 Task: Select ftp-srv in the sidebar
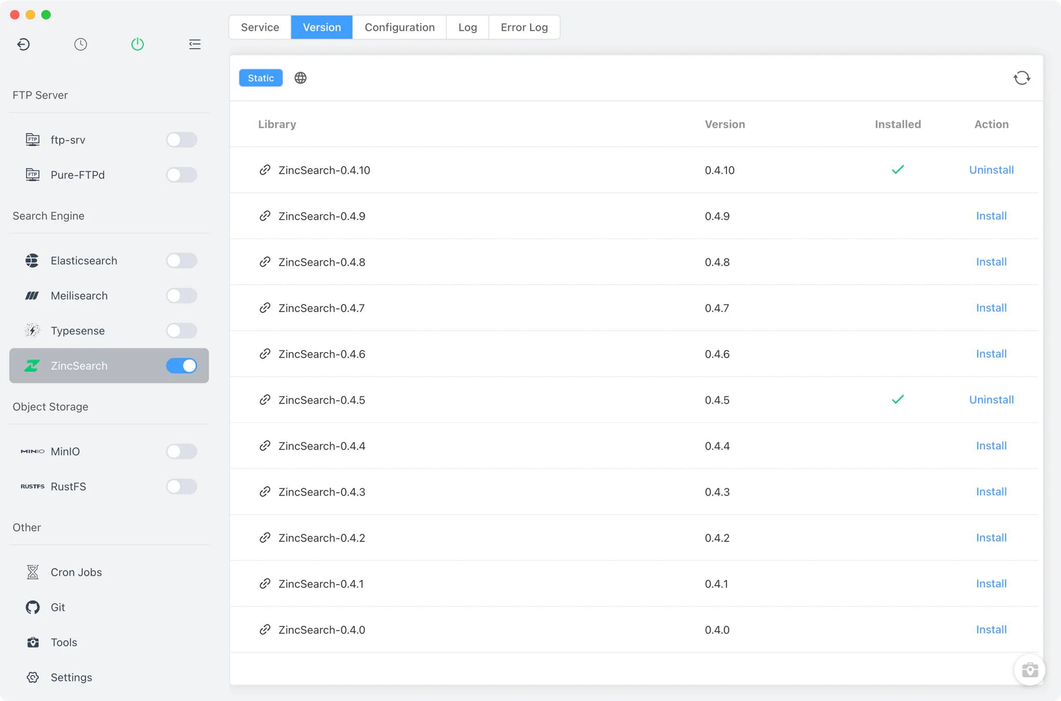pyautogui.click(x=109, y=140)
